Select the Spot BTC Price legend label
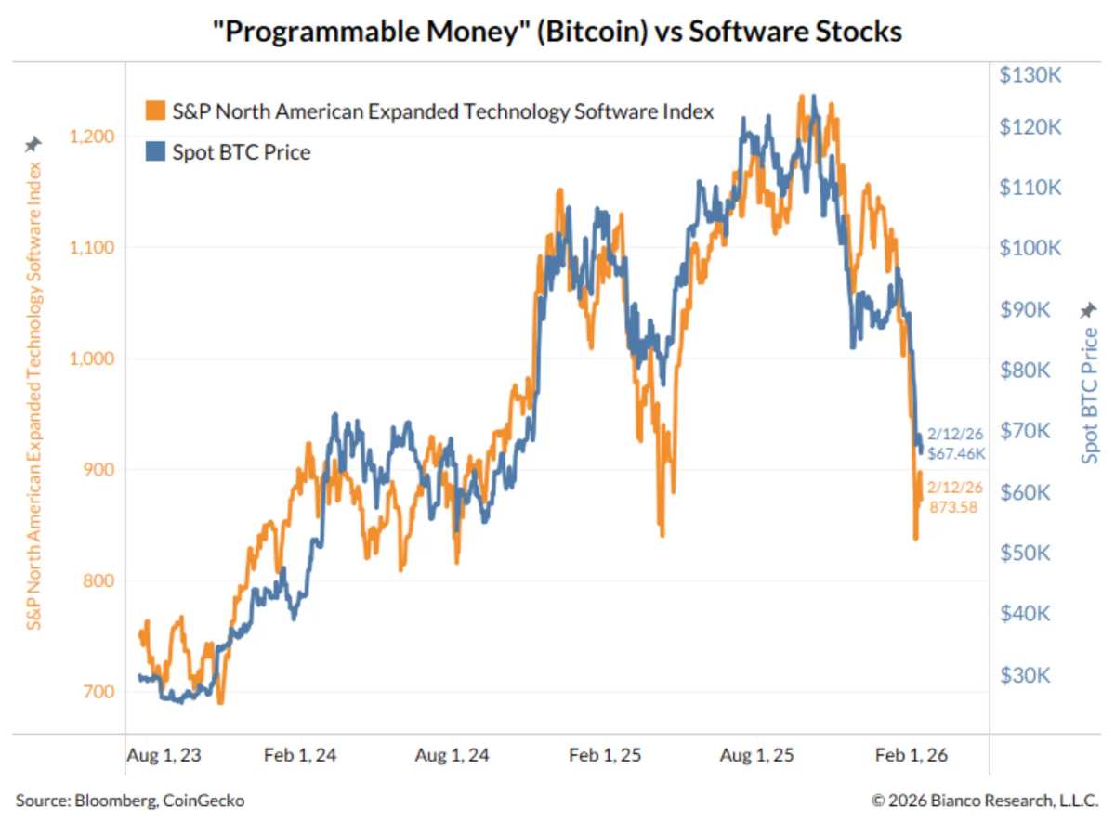 click(x=242, y=152)
